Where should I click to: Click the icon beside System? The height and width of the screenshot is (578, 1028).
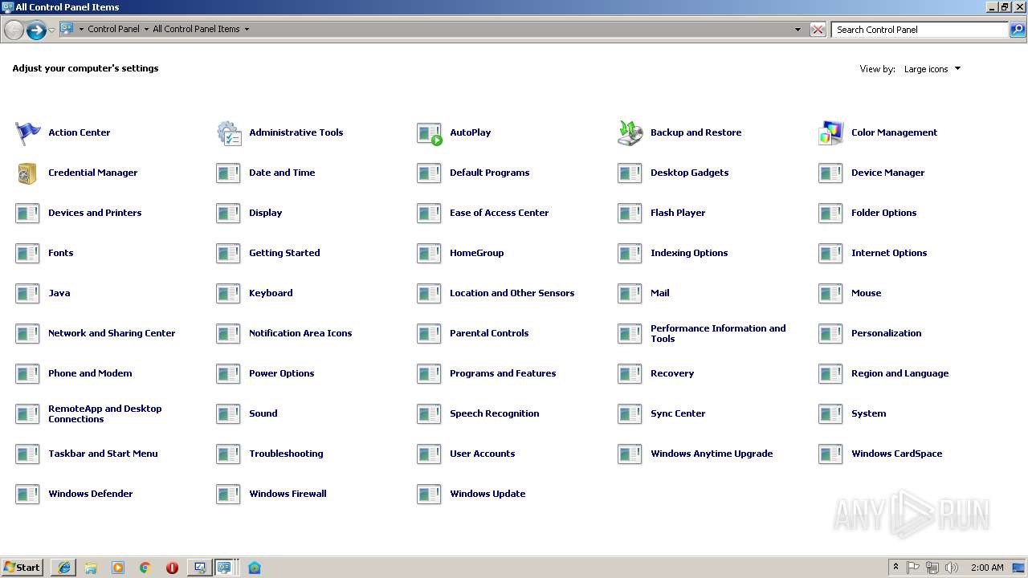point(831,413)
